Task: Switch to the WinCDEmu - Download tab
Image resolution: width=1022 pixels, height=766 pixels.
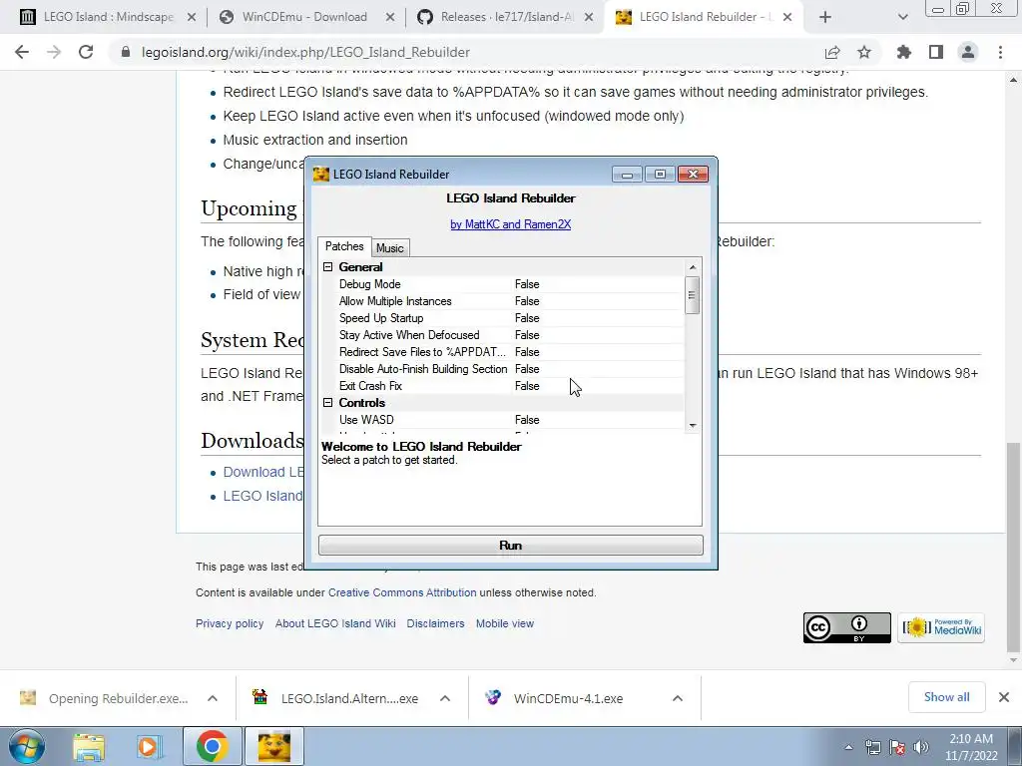Action: point(304,17)
